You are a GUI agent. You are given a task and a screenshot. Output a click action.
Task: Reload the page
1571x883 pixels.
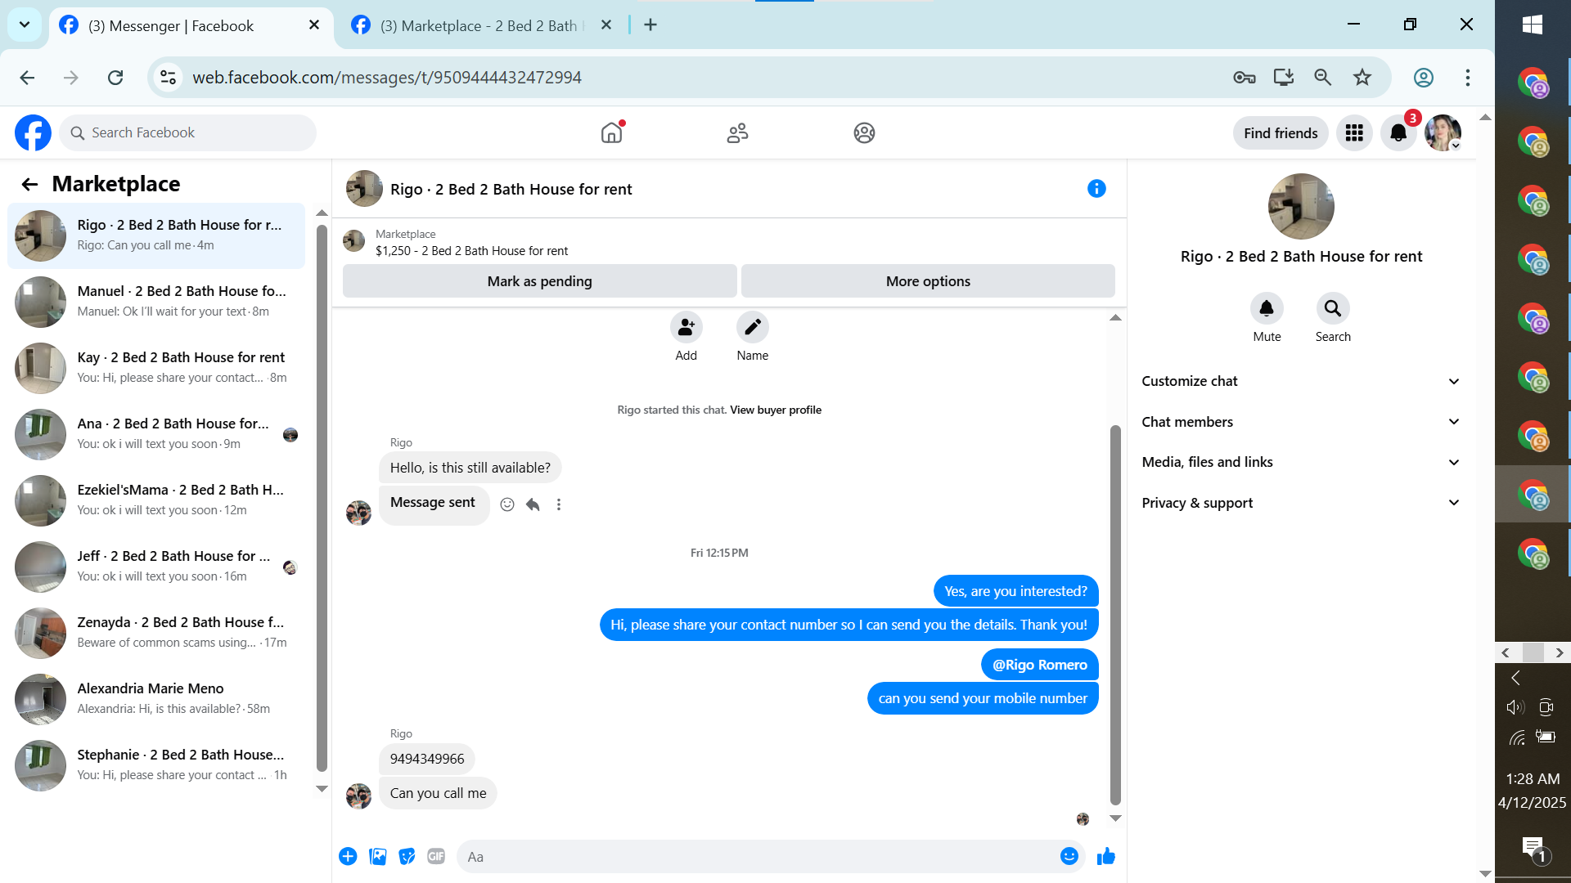coord(115,78)
